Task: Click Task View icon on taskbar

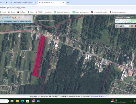Action: tap(12, 101)
